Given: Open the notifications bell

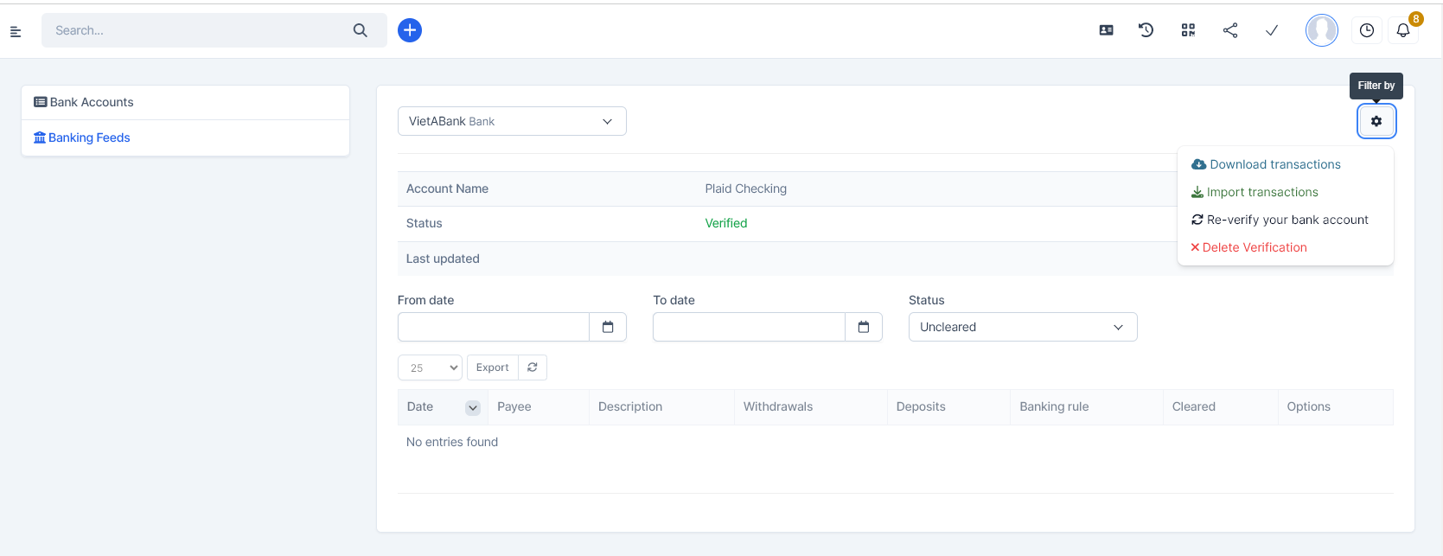Looking at the screenshot, I should [x=1403, y=30].
